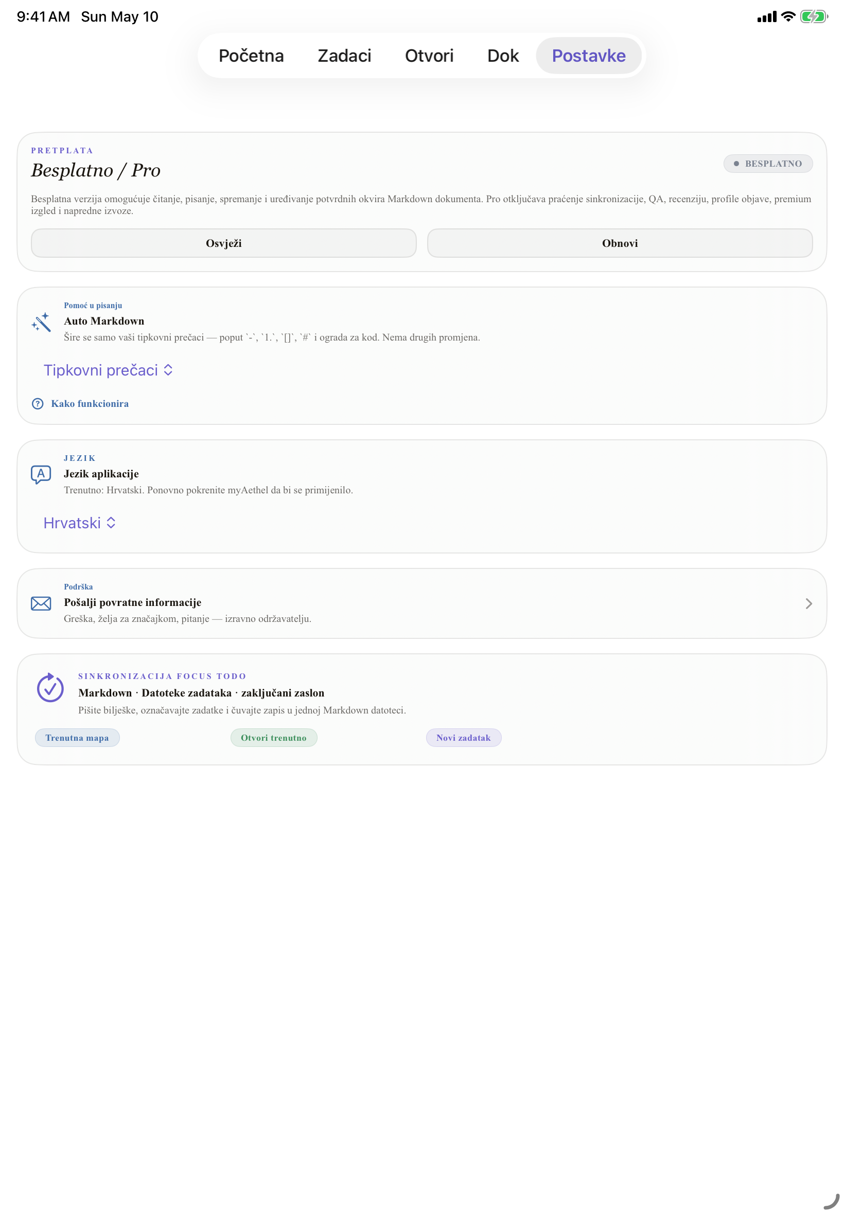Screen dimensions: 844x1214
Task: Open the Hrvatski language dropdown
Action: 79,523
